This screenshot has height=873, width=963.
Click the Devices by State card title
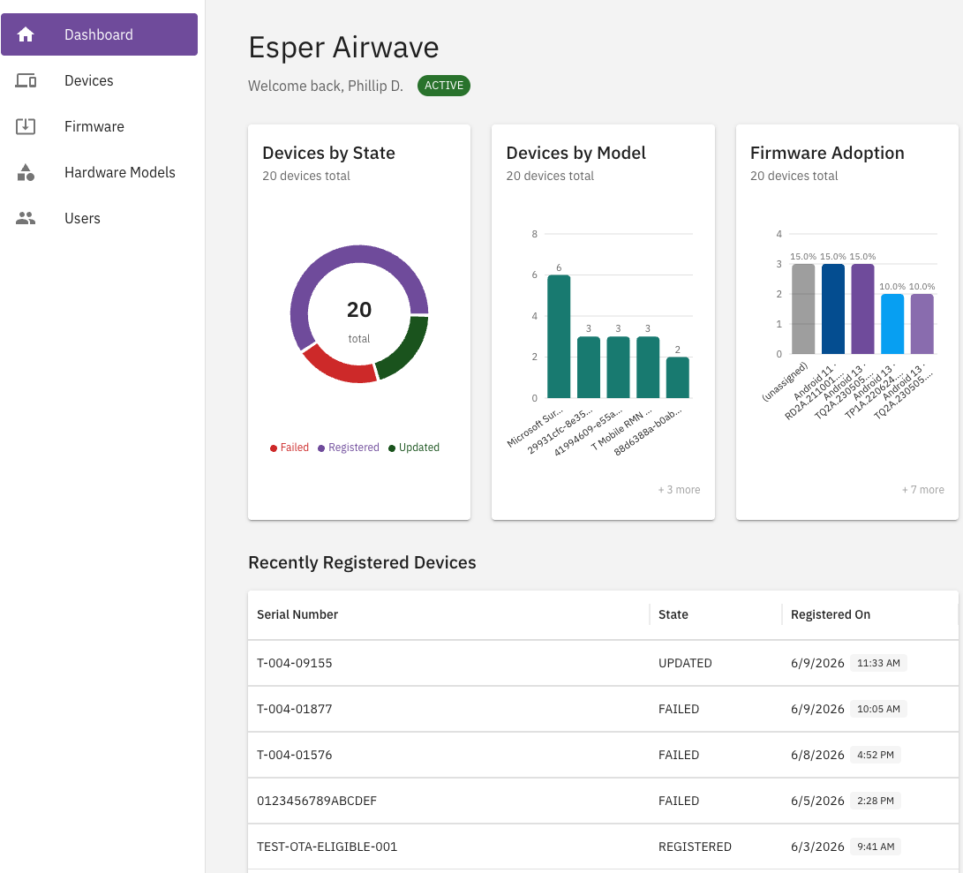[x=328, y=153]
